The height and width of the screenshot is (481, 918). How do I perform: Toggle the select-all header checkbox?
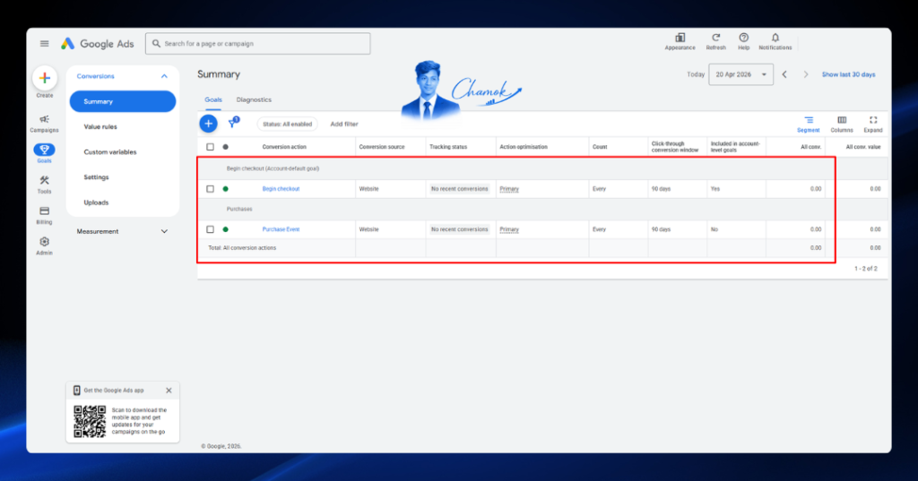[210, 147]
